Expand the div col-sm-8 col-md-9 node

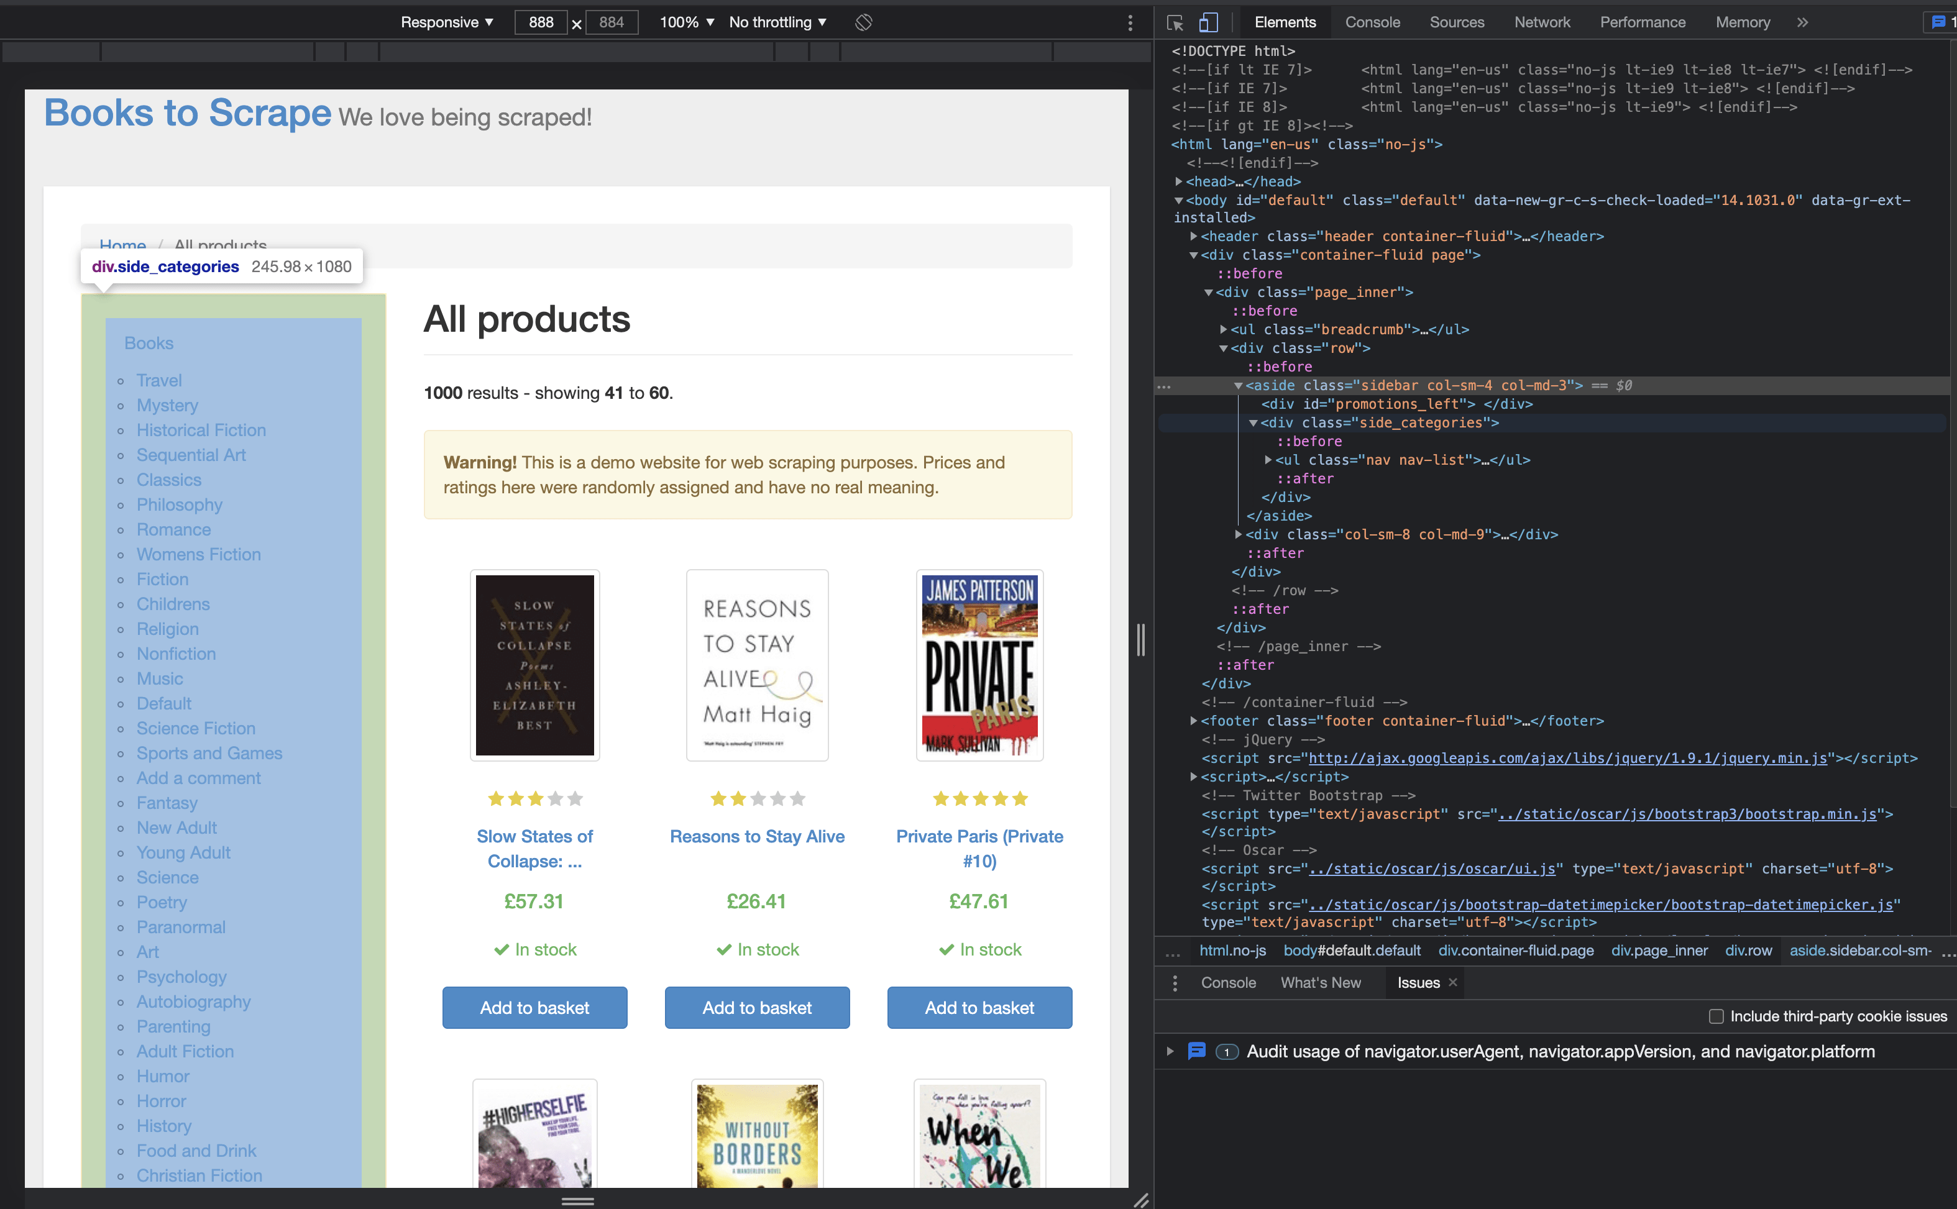click(x=1238, y=534)
